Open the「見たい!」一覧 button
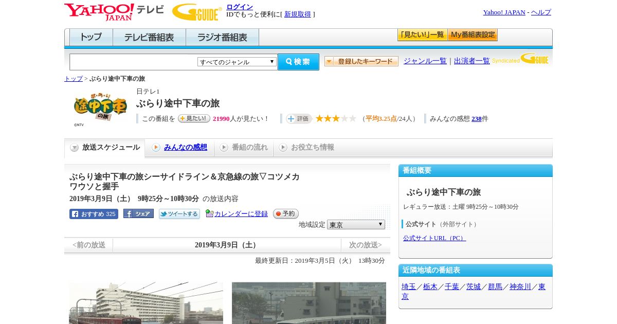 (x=422, y=35)
